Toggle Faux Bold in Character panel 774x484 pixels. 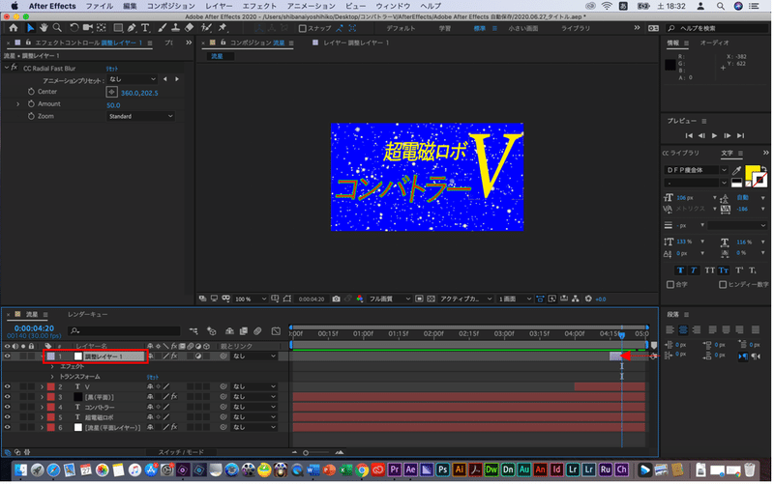(x=681, y=270)
